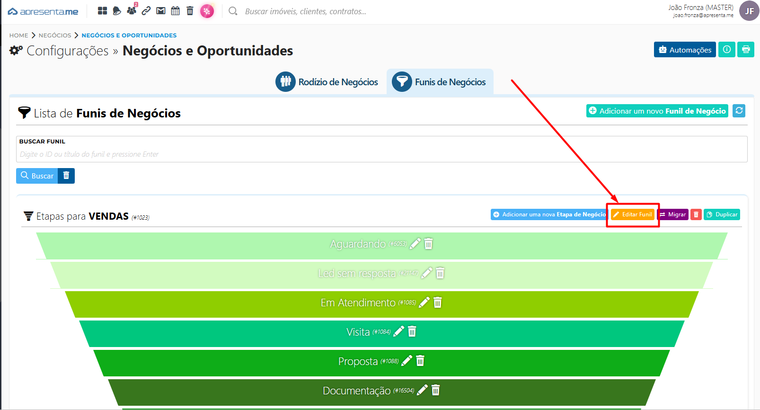Delete the Aguardando stage

pos(429,244)
